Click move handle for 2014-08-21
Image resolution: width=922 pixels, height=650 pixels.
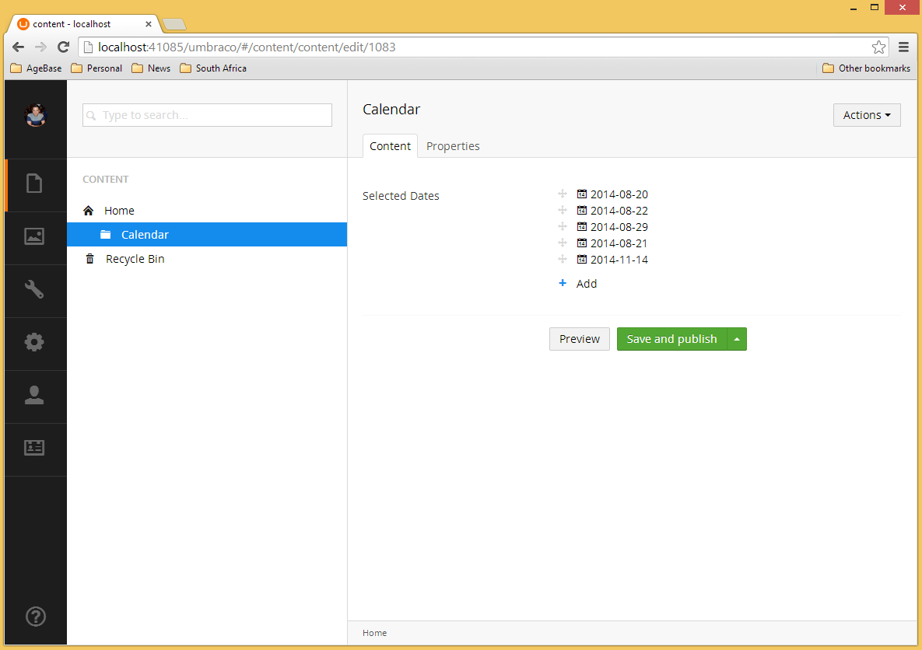click(563, 243)
